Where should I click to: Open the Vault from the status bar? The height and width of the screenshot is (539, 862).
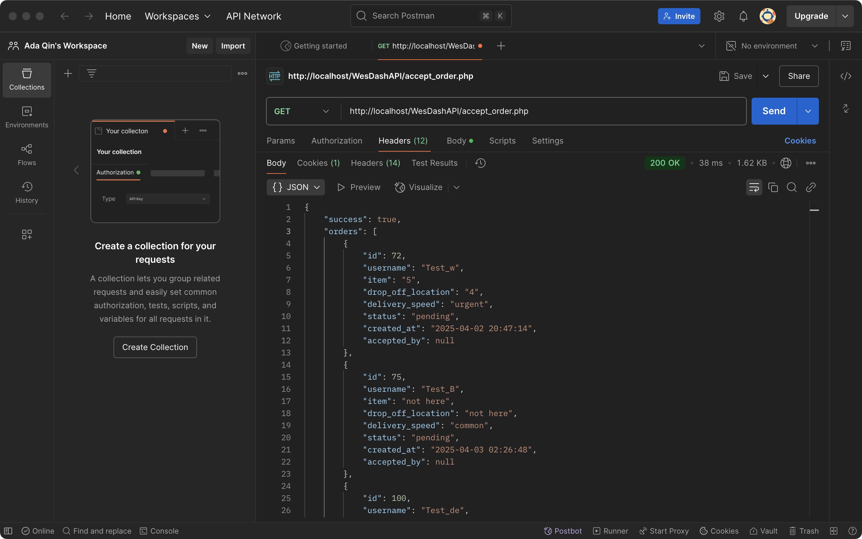764,531
